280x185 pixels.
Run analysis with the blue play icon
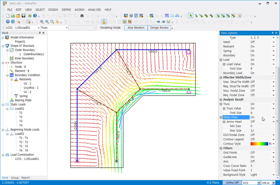(8, 22)
